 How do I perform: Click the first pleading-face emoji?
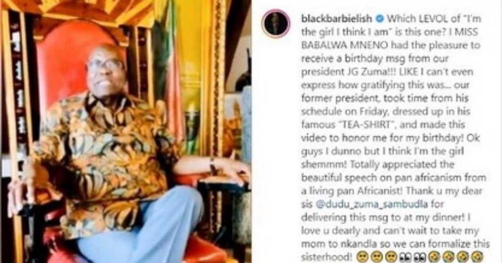[x=361, y=257]
